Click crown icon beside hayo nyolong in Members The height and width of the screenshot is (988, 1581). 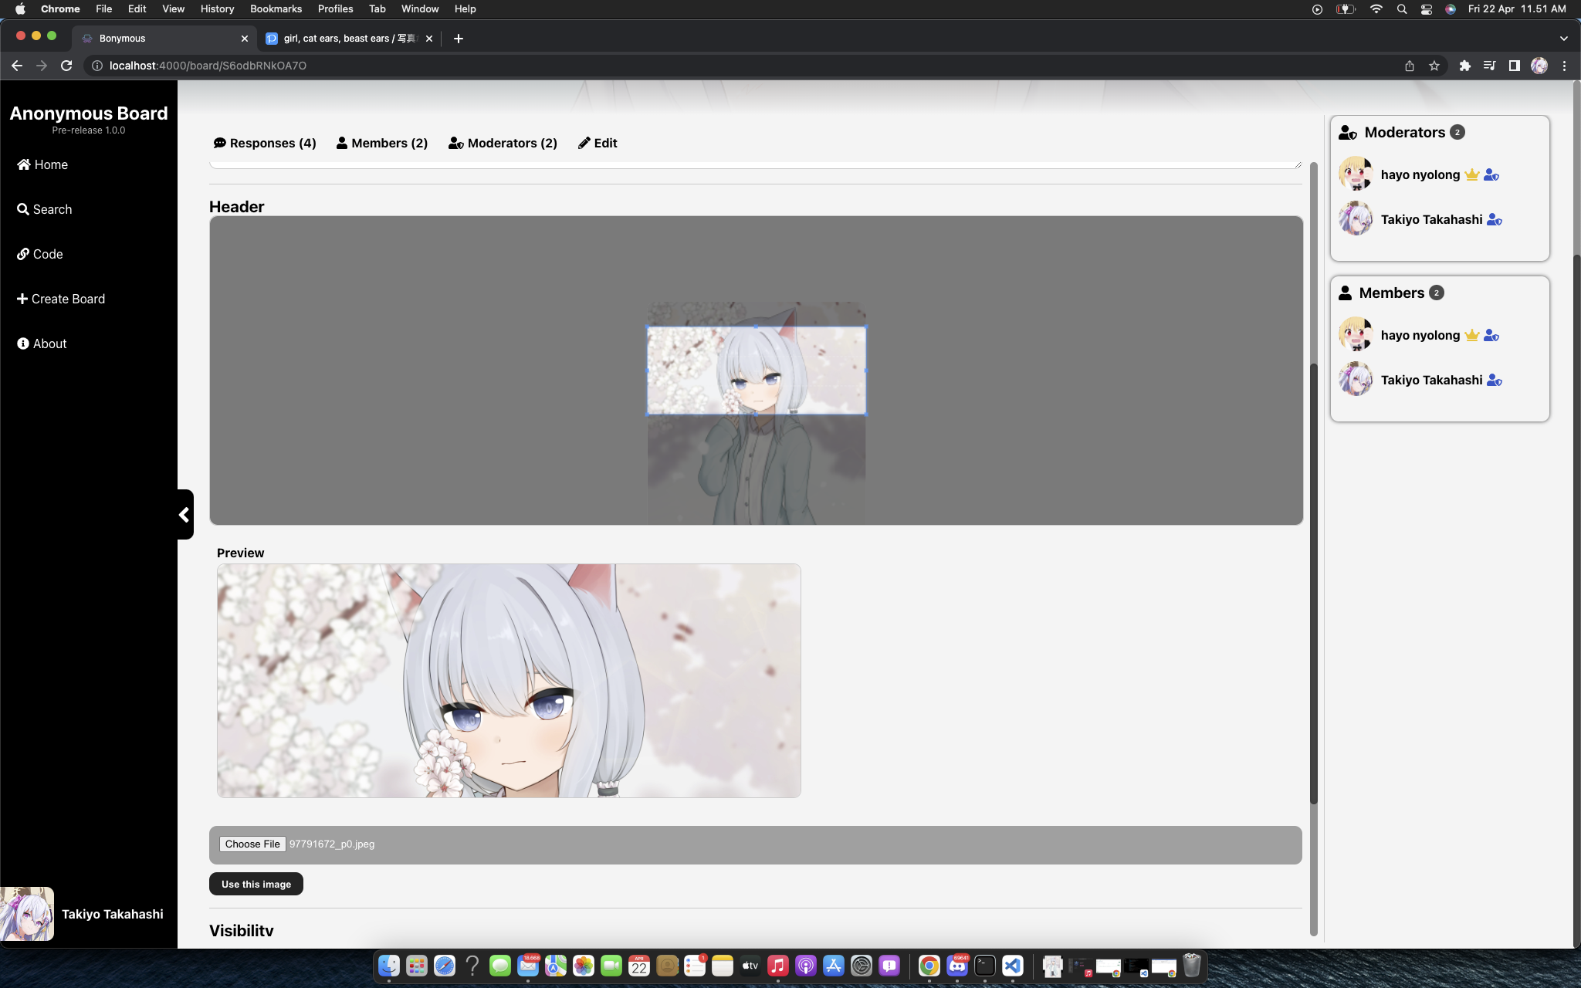tap(1471, 335)
